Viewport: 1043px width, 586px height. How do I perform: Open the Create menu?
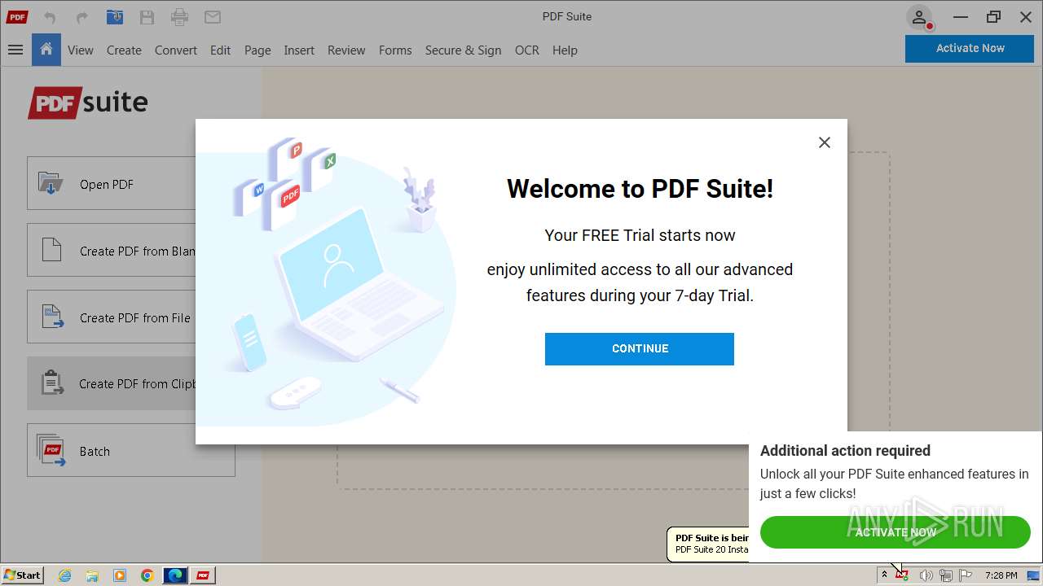click(x=124, y=50)
